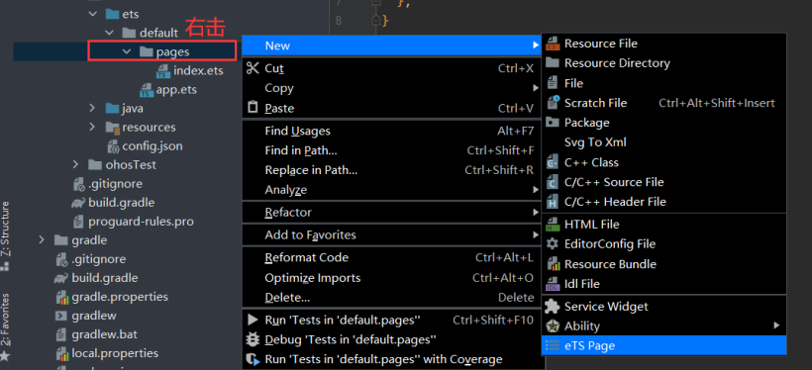Click the C/C++ Header File icon

pos(553,202)
